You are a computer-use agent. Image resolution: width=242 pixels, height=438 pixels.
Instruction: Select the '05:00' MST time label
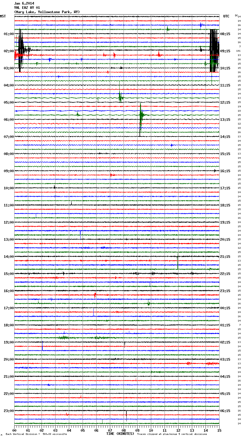tap(9, 103)
